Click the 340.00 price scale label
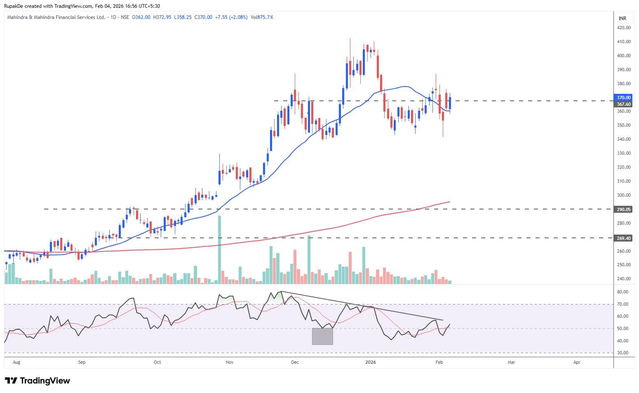This screenshot has width=639, height=393. tap(624, 139)
